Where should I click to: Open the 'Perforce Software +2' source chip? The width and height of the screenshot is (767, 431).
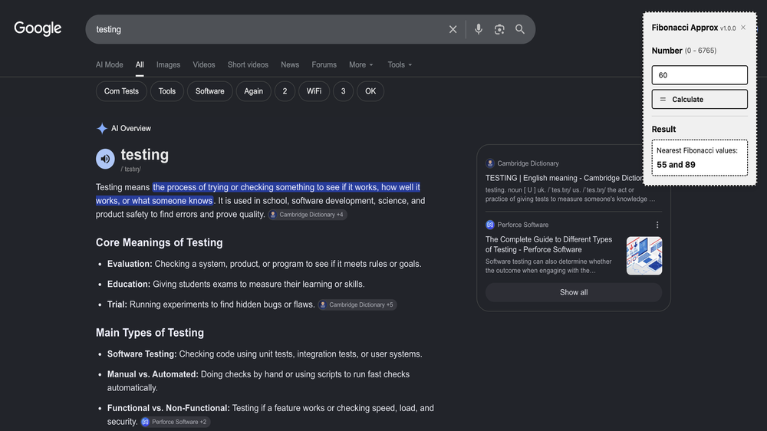pyautogui.click(x=175, y=422)
